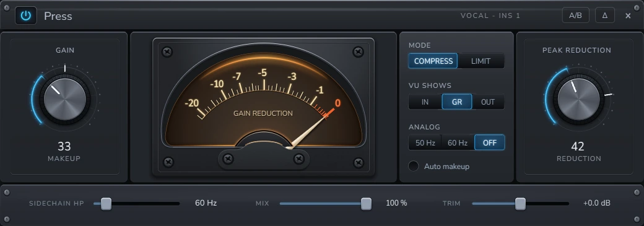Enable Auto makeup checkbox
This screenshot has width=644, height=226.
click(x=414, y=167)
